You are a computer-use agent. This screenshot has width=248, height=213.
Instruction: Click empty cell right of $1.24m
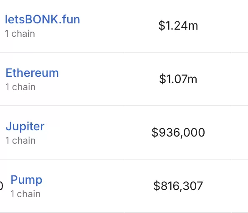coord(240,25)
